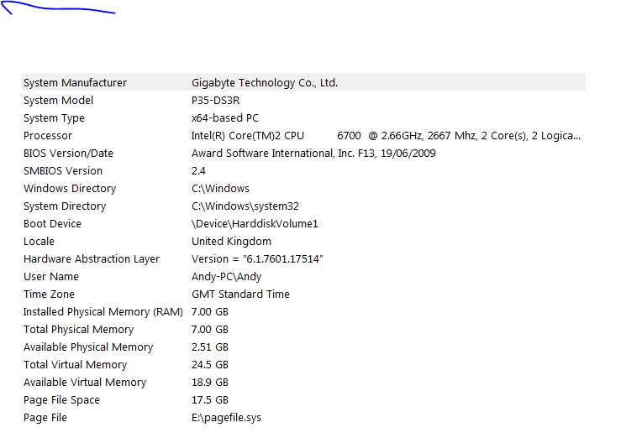626x443 pixels.
Task: Click the User Name entry
Action: (x=51, y=277)
